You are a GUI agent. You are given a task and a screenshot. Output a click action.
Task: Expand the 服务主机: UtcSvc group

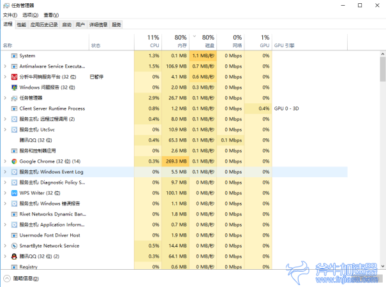pyautogui.click(x=5, y=129)
